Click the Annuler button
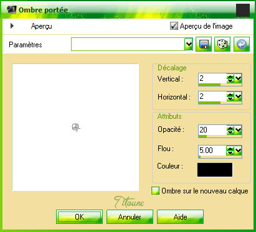The image size is (256, 232). pos(130,217)
